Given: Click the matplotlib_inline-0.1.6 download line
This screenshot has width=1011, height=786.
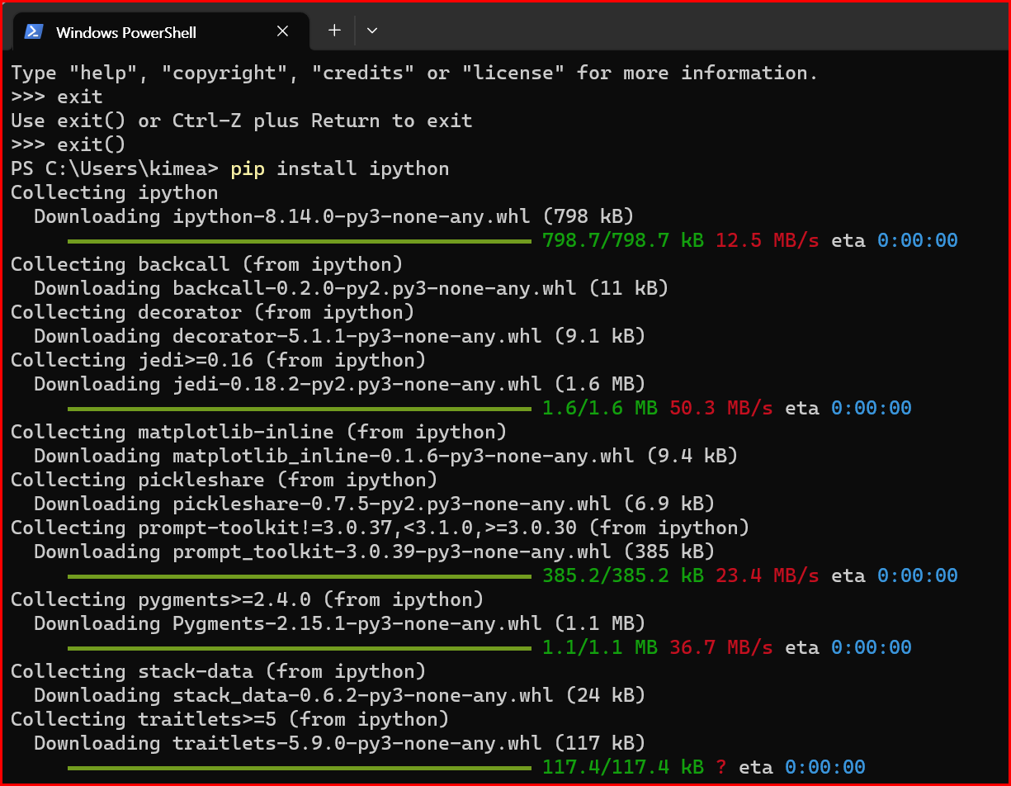Looking at the screenshot, I should pos(385,456).
